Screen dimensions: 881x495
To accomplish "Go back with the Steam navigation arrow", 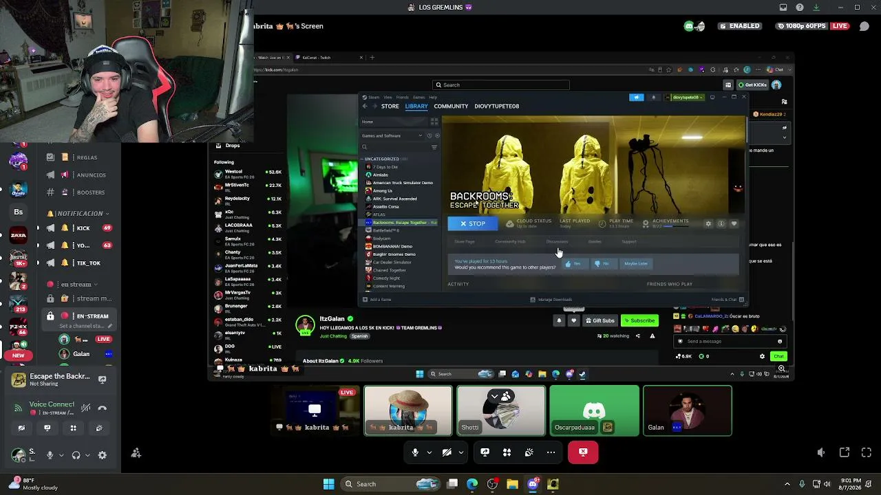I will coord(365,106).
